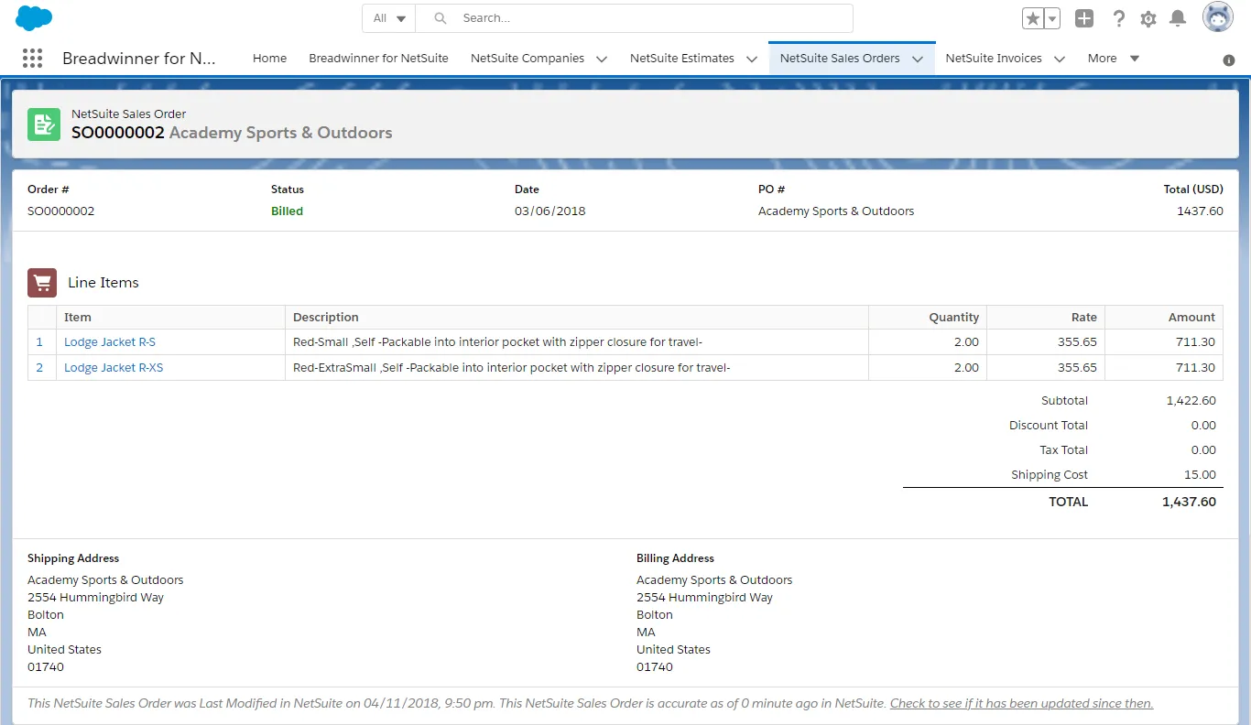Click line number 1 link

click(39, 341)
